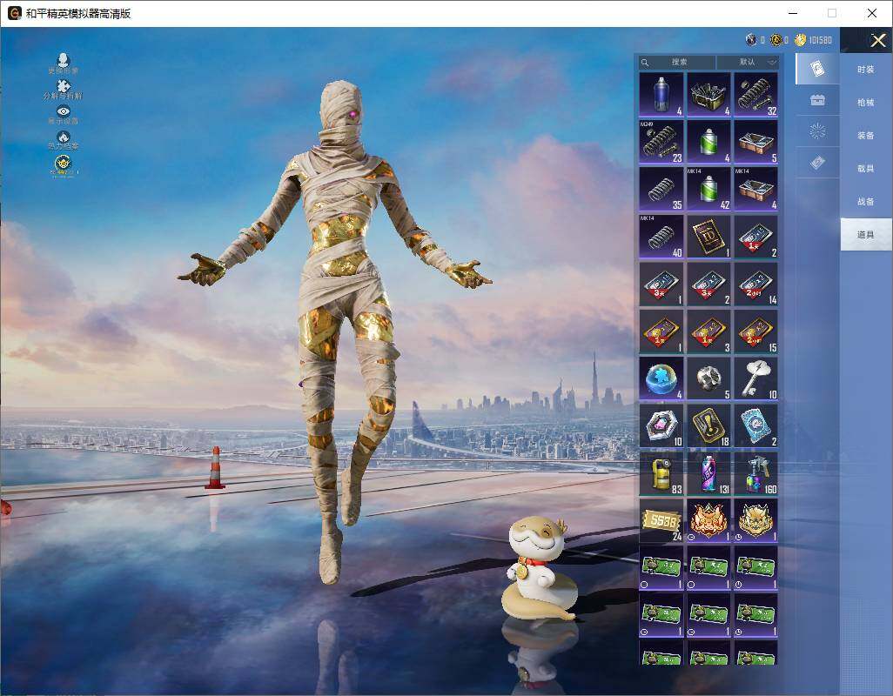Select the 装备 equipment tab
893x696 pixels.
(866, 136)
